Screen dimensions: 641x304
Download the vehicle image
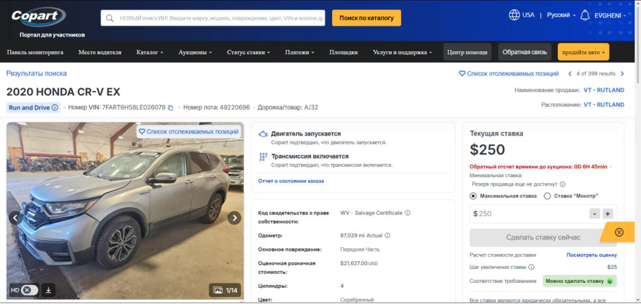coord(48,290)
